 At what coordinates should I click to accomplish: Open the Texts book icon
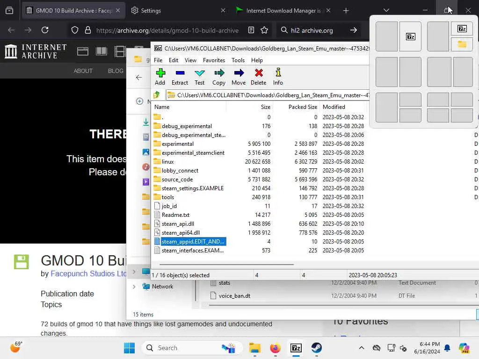coord(102,51)
